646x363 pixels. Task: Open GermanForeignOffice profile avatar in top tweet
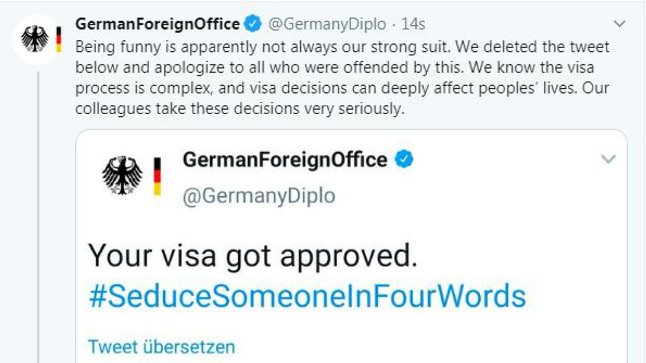pyautogui.click(x=38, y=39)
